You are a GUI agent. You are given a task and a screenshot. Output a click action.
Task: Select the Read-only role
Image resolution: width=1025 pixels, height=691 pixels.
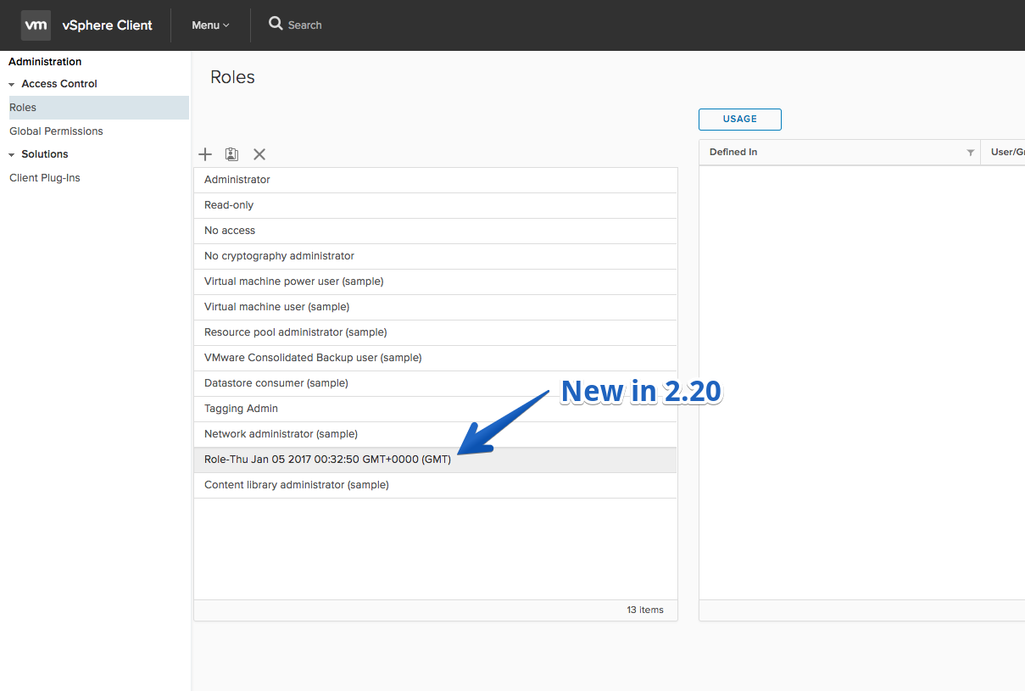436,205
